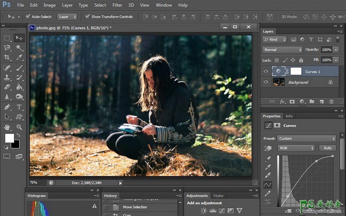The height and width of the screenshot is (216, 346).
Task: Hide the Curves 1 layer visibility eye
Action: coord(266,71)
